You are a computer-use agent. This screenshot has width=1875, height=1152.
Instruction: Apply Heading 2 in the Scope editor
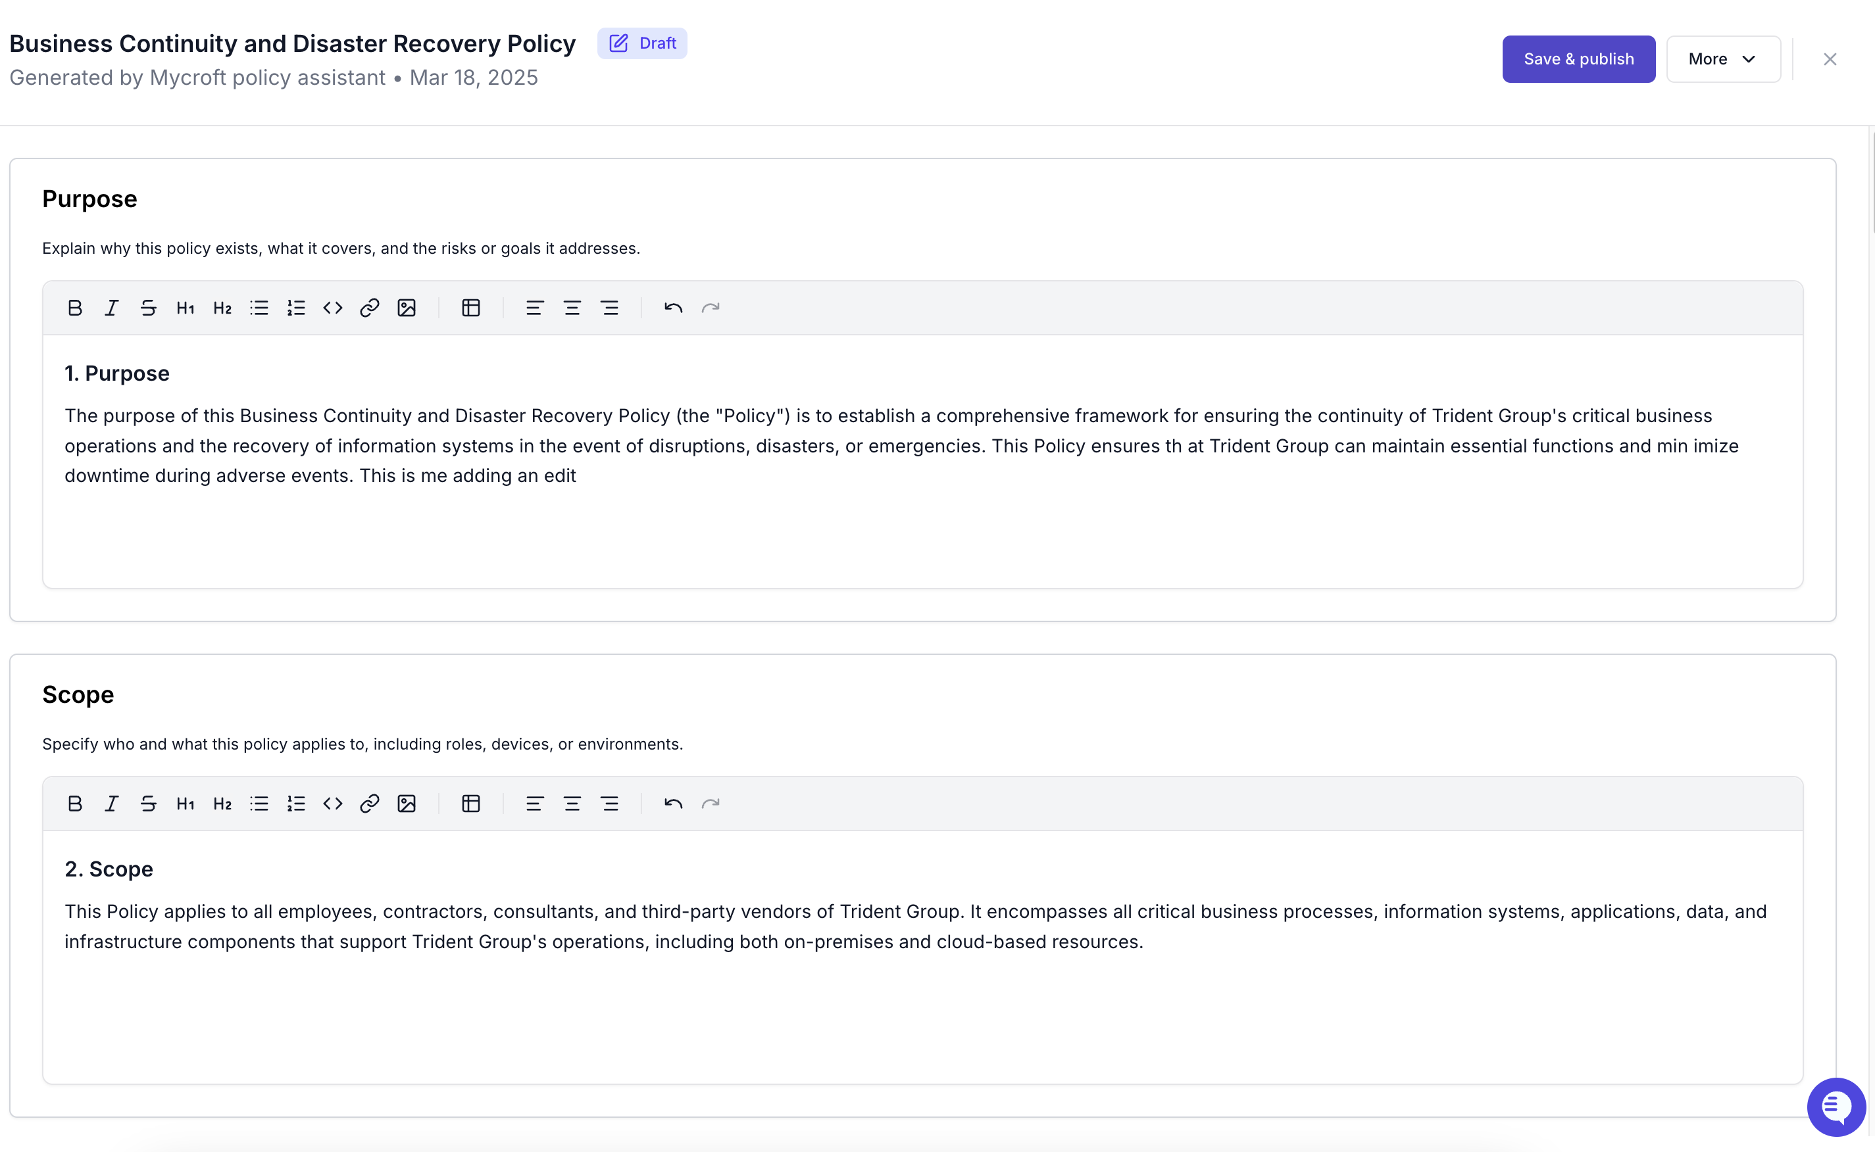point(222,804)
